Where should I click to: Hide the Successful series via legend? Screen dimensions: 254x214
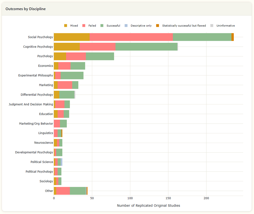point(113,26)
